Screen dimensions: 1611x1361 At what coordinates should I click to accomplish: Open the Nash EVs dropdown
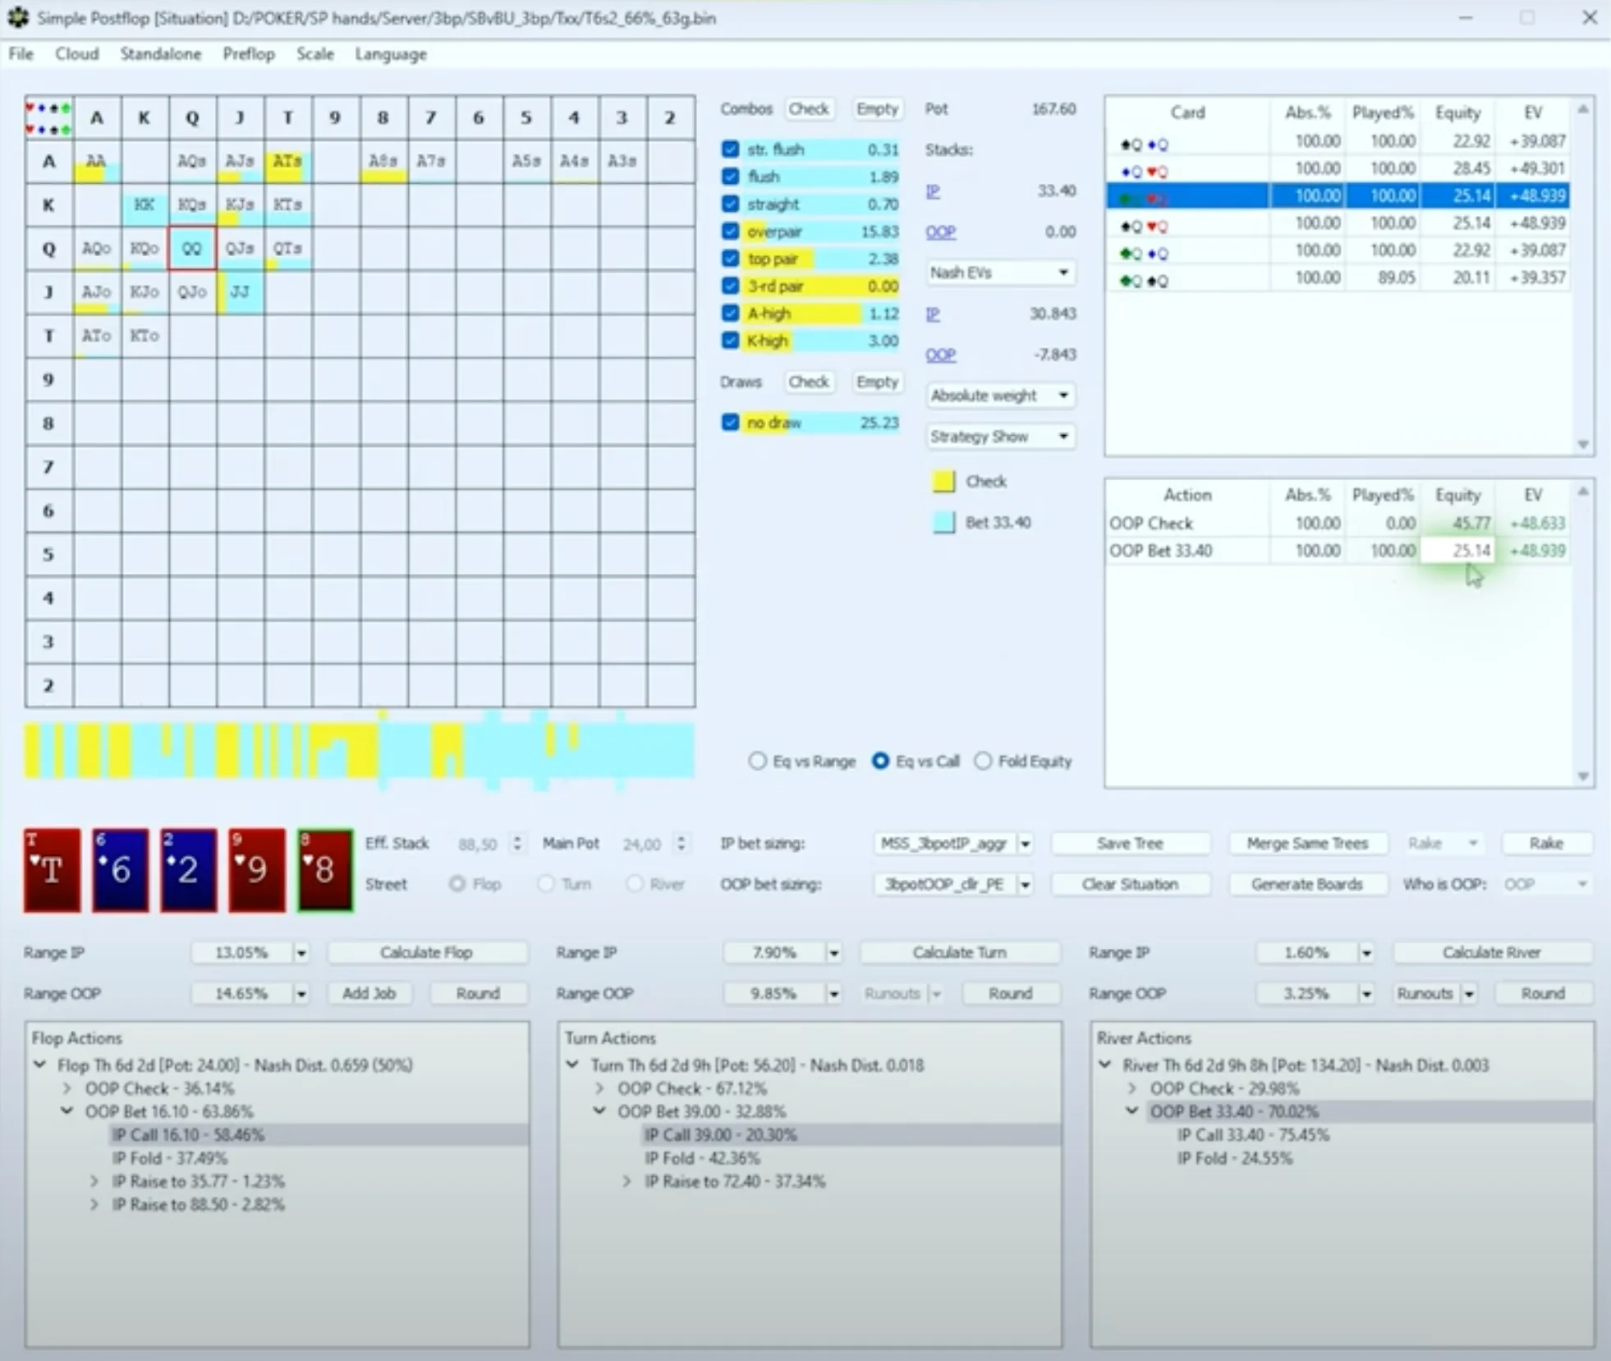pos(998,273)
